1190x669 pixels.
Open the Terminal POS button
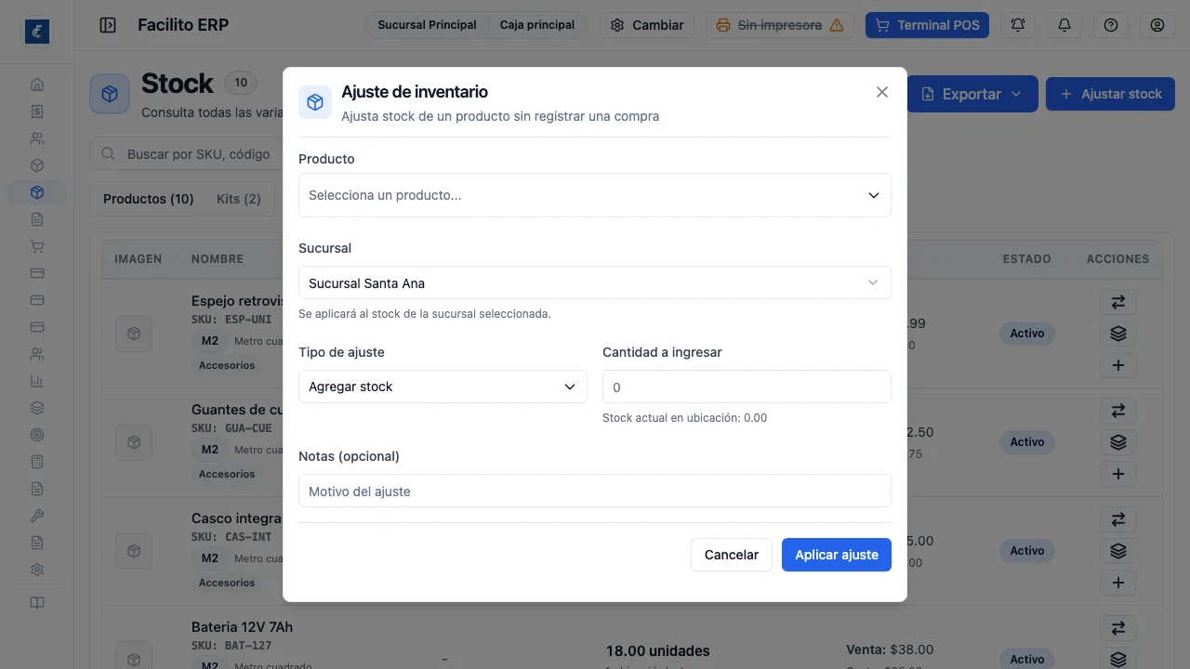pos(927,25)
